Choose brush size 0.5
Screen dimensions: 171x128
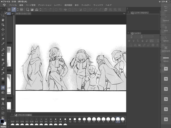tap(46, 120)
